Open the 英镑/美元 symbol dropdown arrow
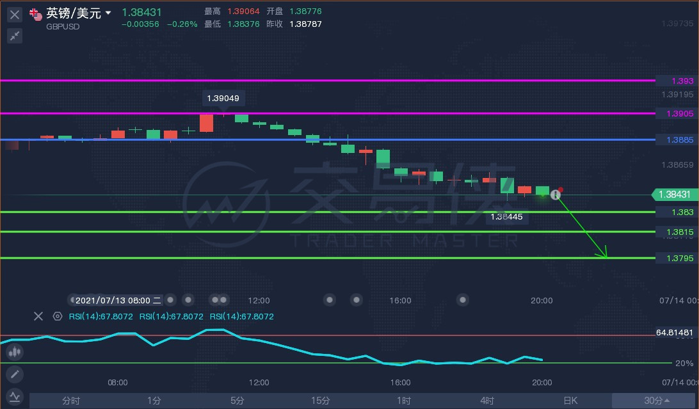This screenshot has height=409, width=699. tap(108, 13)
